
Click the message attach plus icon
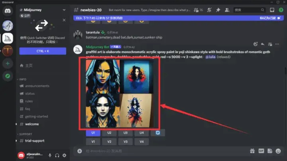79,151
